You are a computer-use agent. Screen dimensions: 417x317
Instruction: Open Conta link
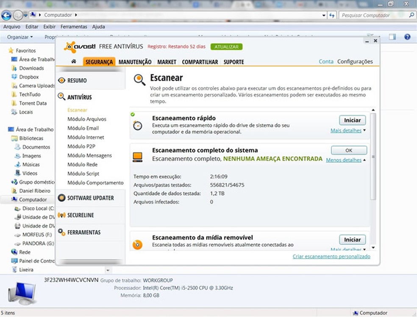pyautogui.click(x=326, y=62)
